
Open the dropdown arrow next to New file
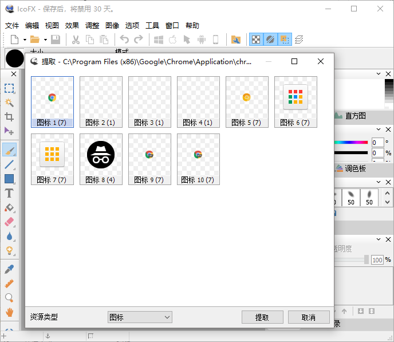pos(25,40)
